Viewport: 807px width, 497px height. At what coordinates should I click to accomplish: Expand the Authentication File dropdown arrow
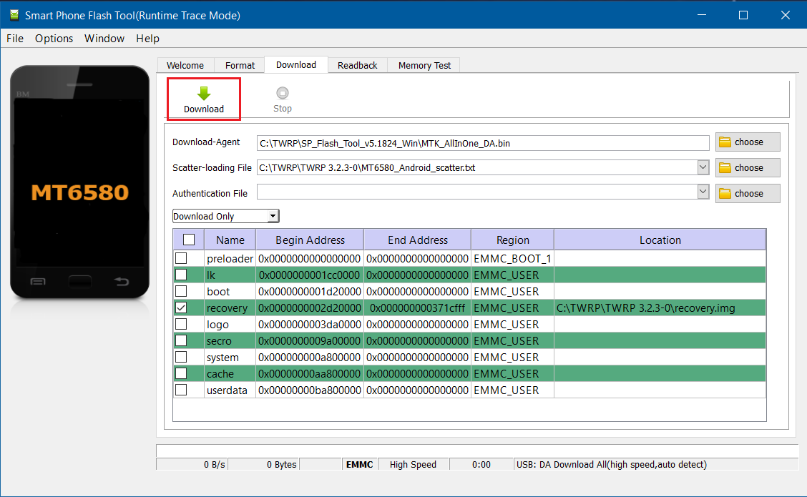[x=703, y=192]
